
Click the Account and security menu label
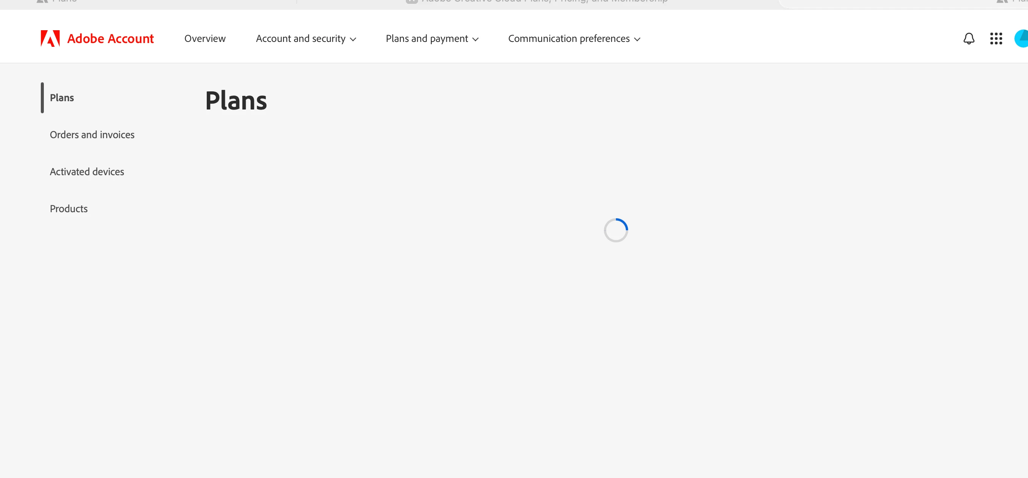click(x=300, y=39)
